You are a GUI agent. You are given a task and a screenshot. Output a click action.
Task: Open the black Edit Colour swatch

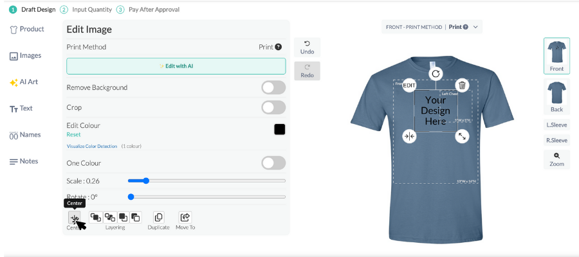click(x=280, y=129)
